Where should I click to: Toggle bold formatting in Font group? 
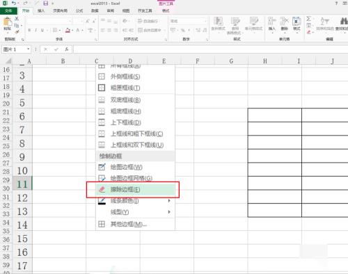click(29, 30)
